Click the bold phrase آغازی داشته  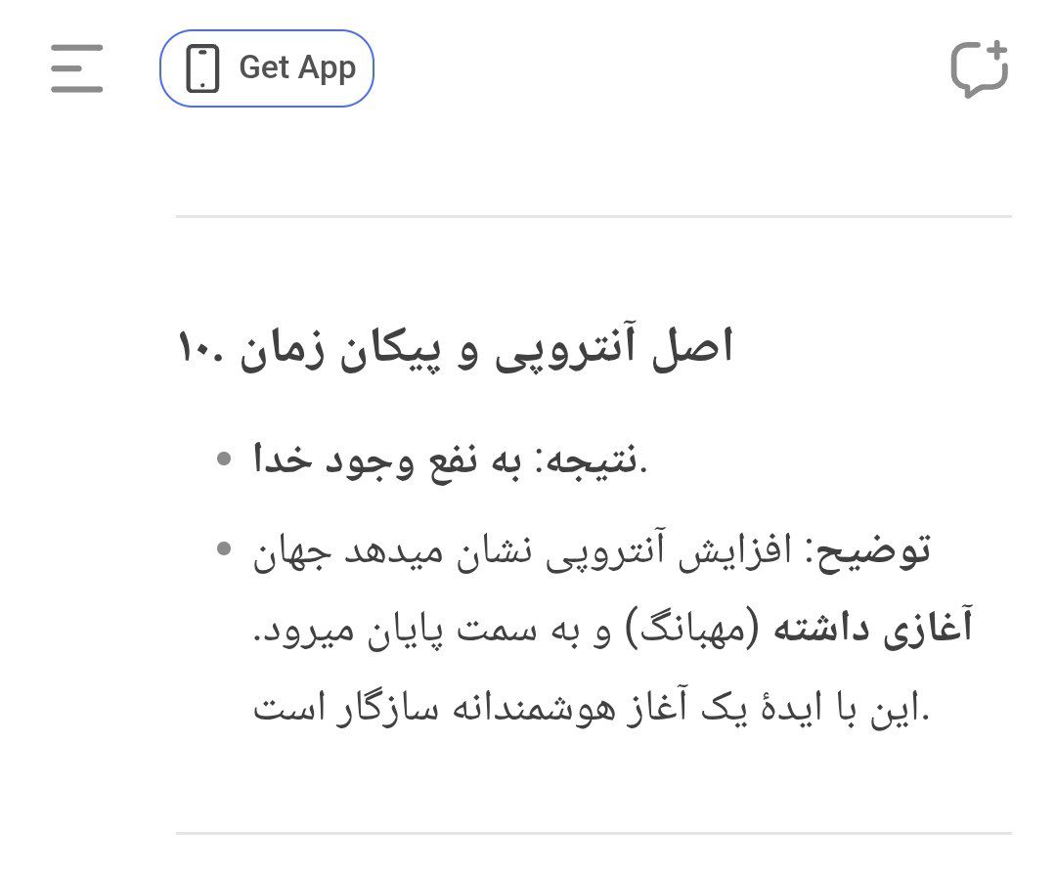point(873,629)
